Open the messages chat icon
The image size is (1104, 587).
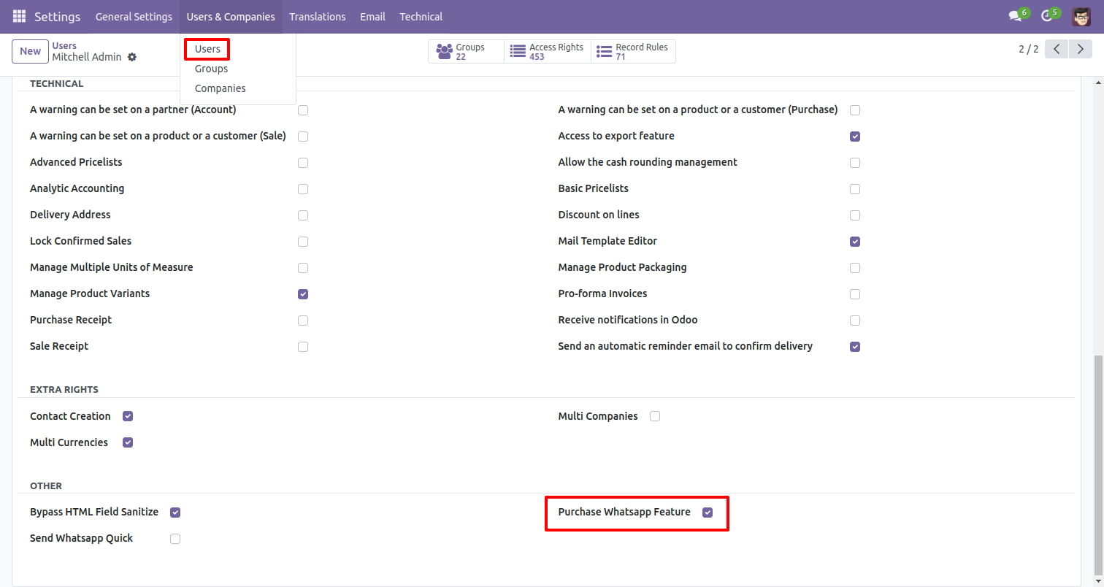(1016, 16)
